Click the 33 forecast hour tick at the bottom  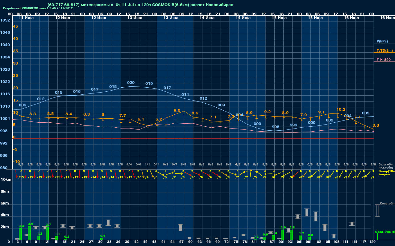[109, 242]
